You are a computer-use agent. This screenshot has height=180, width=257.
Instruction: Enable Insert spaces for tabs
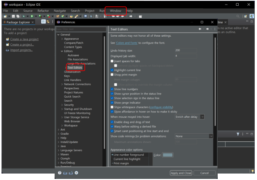pyautogui.click(x=112, y=61)
